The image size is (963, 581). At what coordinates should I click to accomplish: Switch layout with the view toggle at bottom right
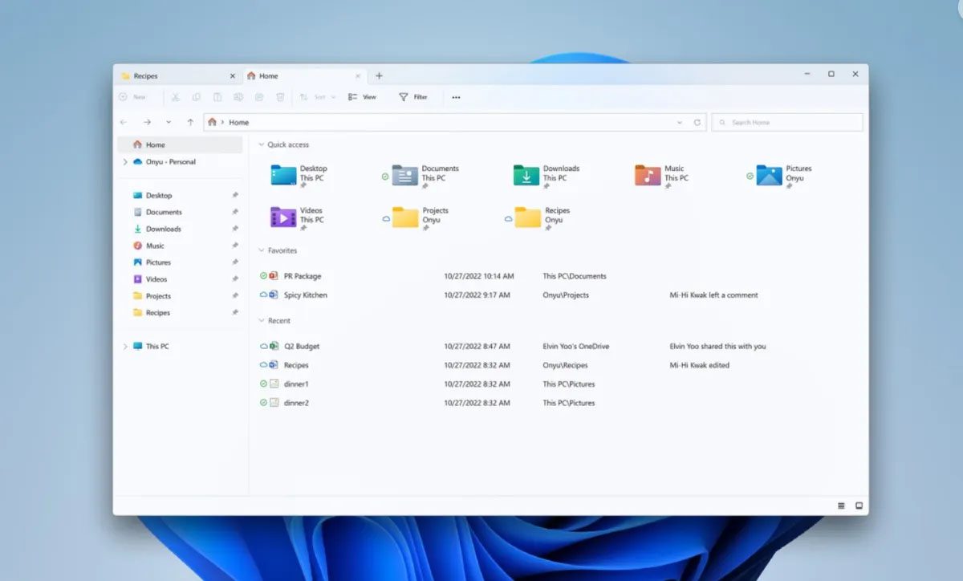(x=858, y=505)
